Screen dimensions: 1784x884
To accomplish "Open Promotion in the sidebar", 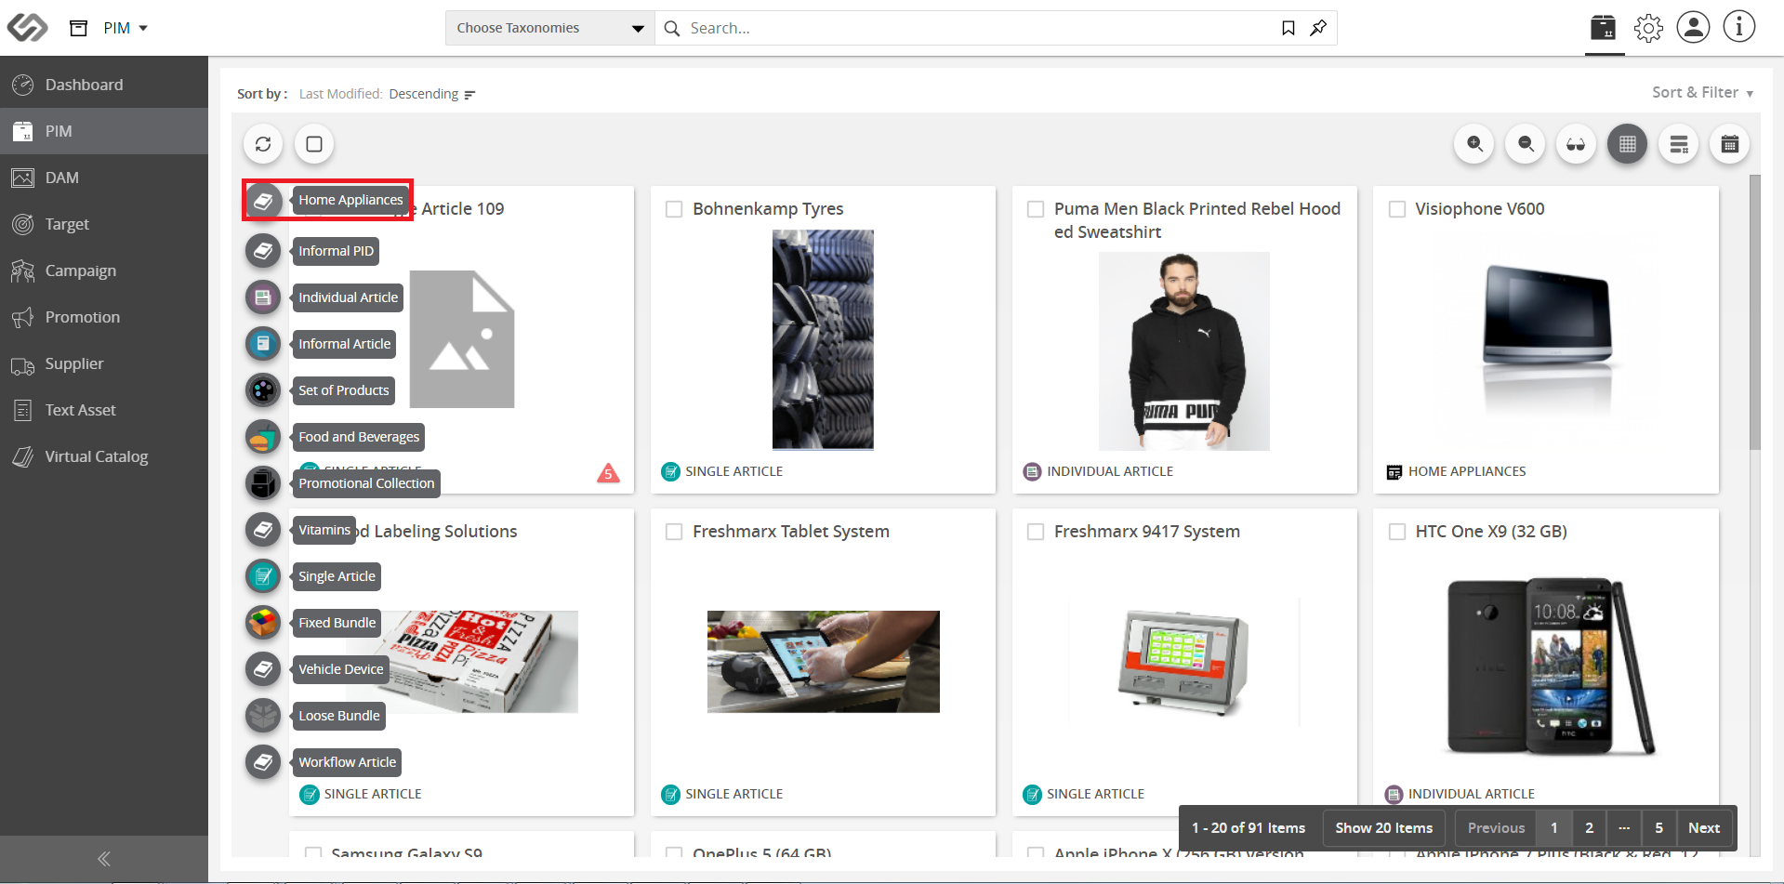I will [x=104, y=317].
